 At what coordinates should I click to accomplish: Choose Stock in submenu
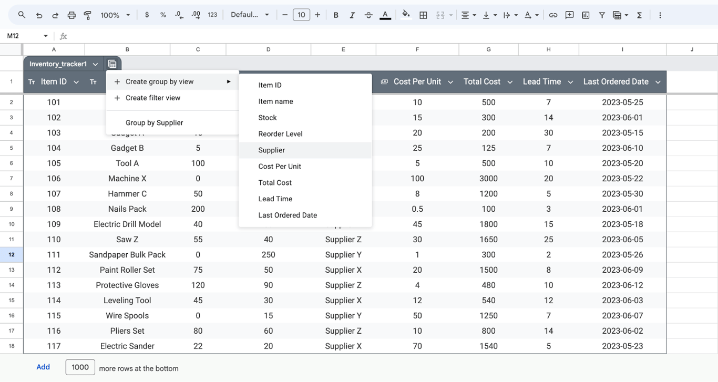pyautogui.click(x=305, y=118)
